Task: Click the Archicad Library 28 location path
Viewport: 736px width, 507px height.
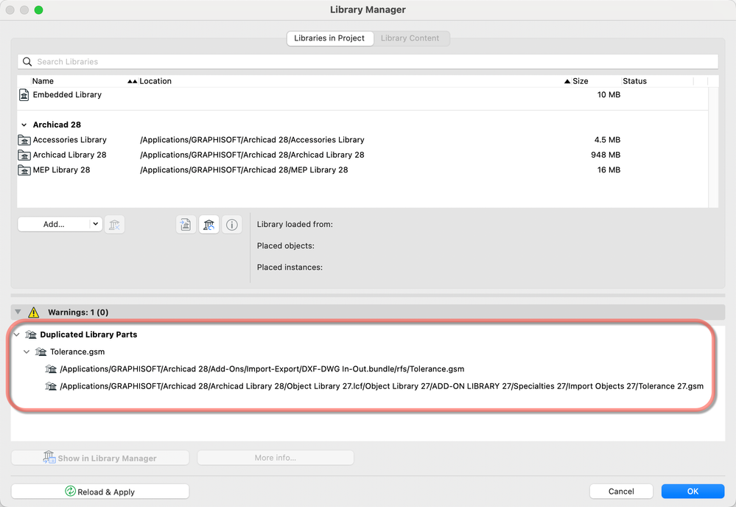Action: tap(252, 155)
